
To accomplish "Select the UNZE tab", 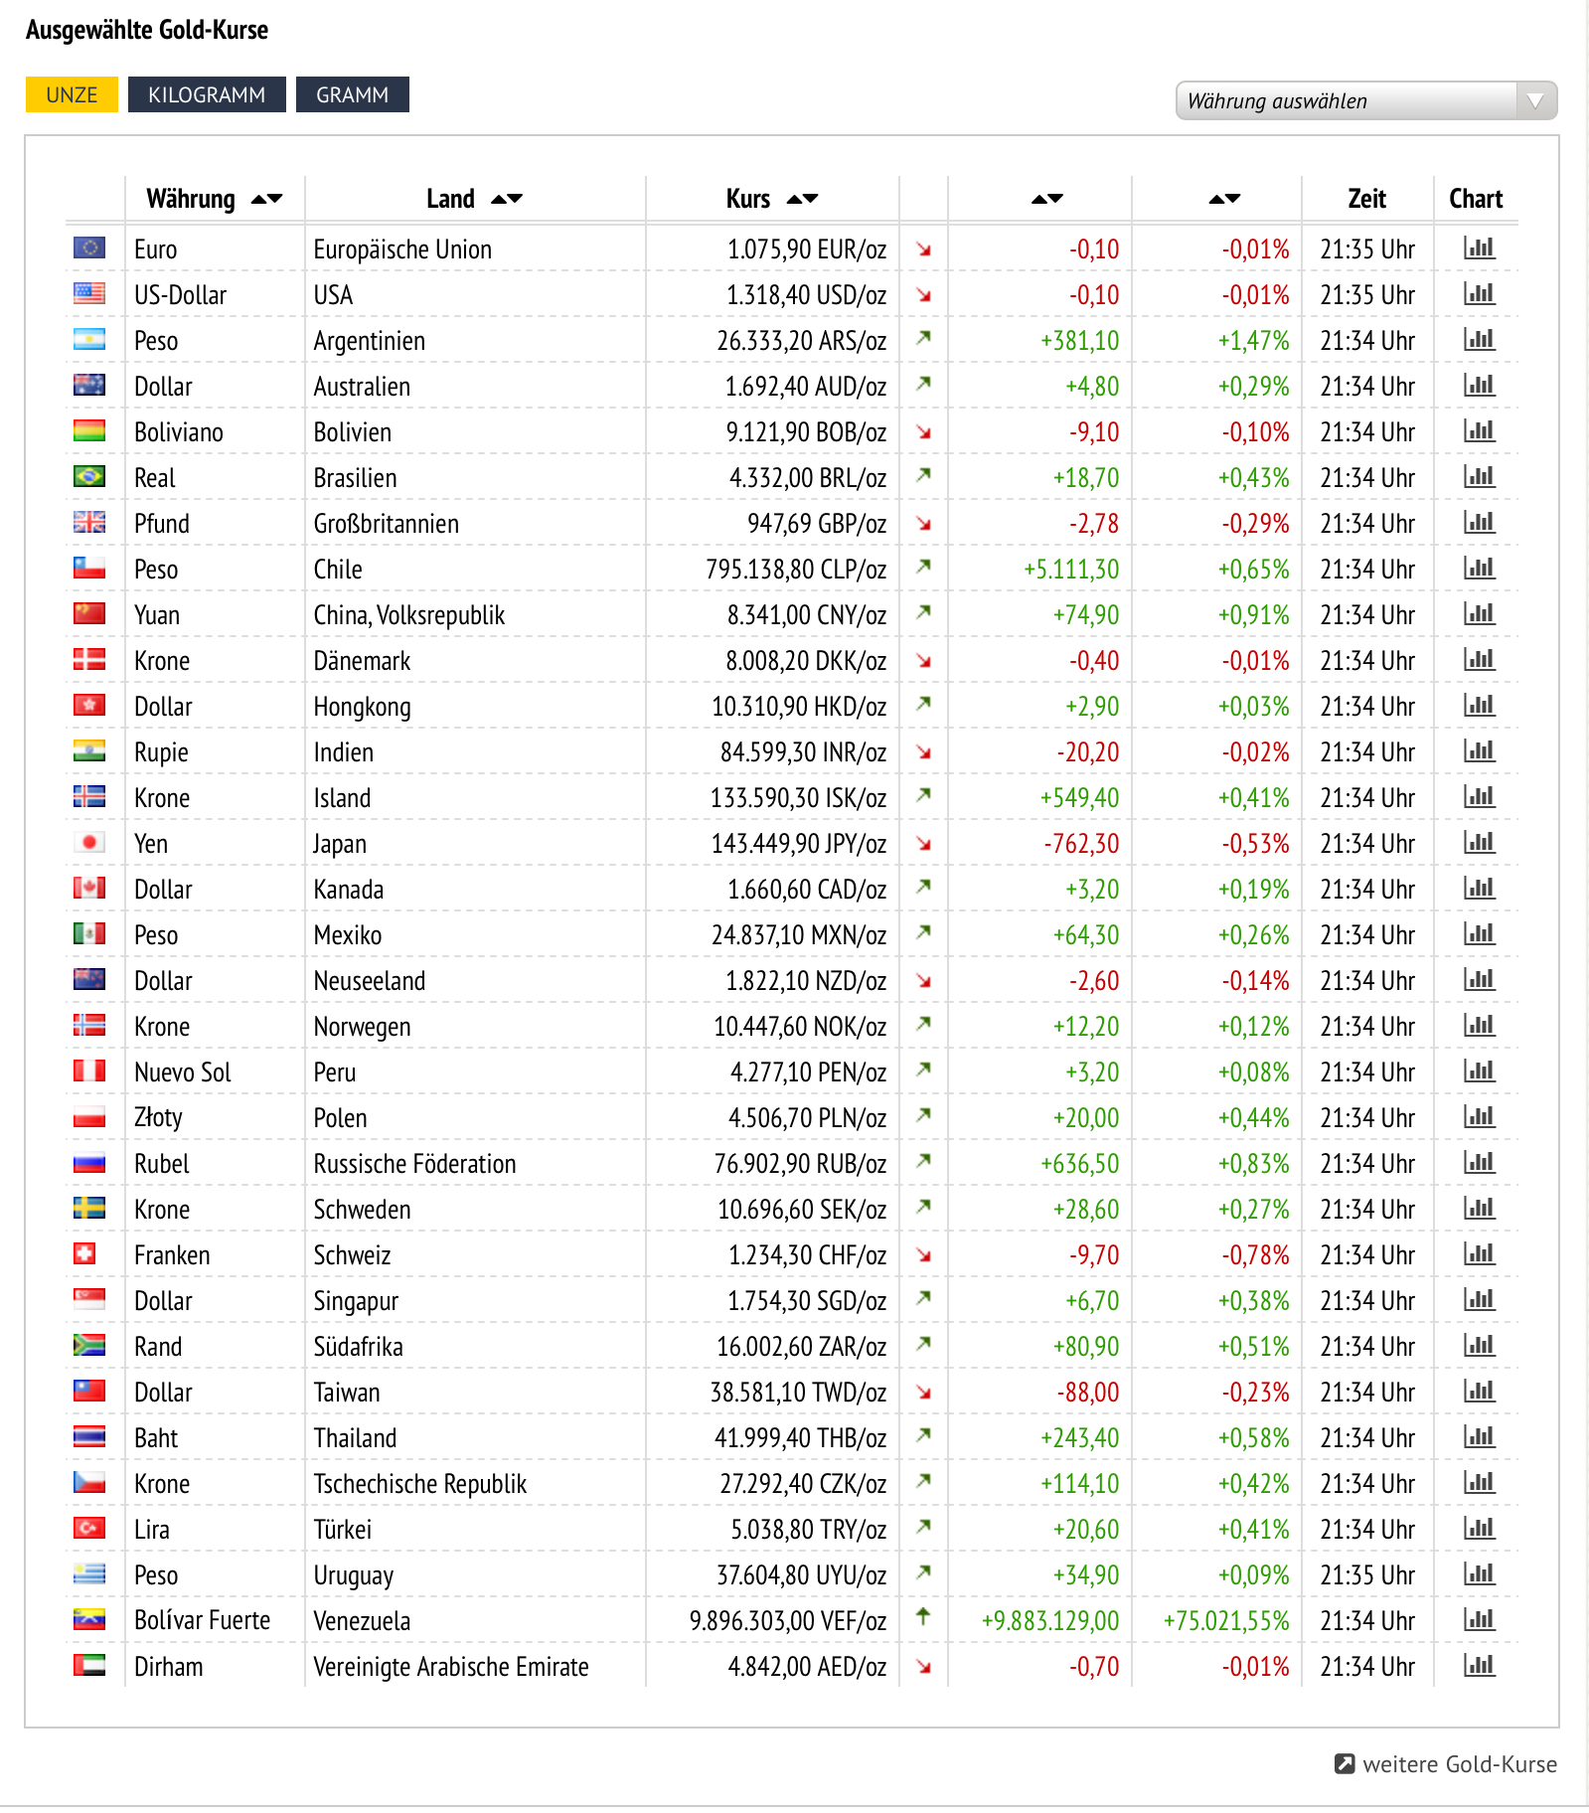I will [x=72, y=94].
